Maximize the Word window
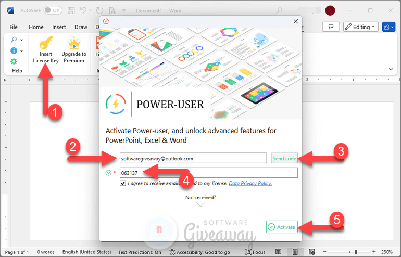Viewport: 401px width, 257px height. (x=370, y=10)
